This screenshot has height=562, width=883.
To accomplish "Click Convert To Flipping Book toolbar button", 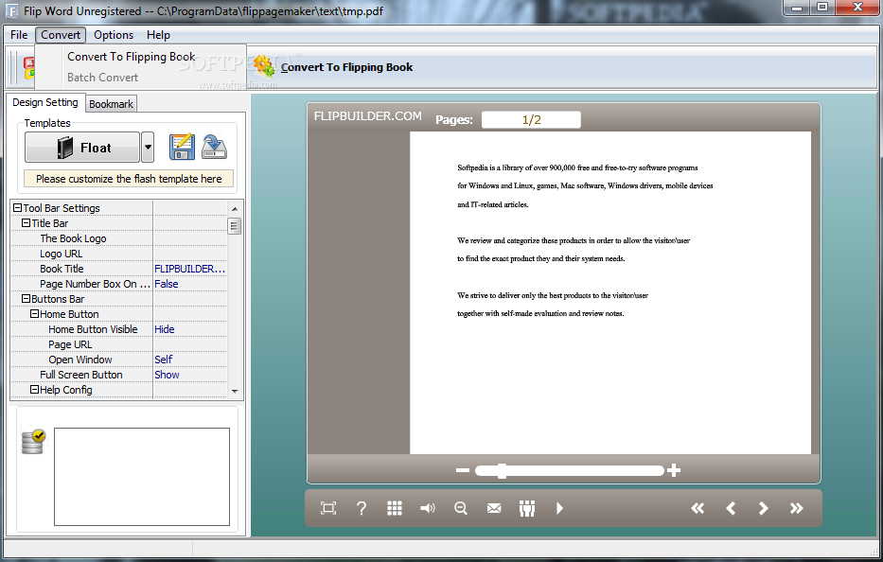I will click(334, 67).
